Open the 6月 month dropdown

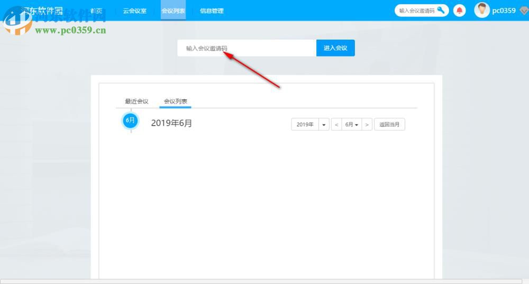352,125
